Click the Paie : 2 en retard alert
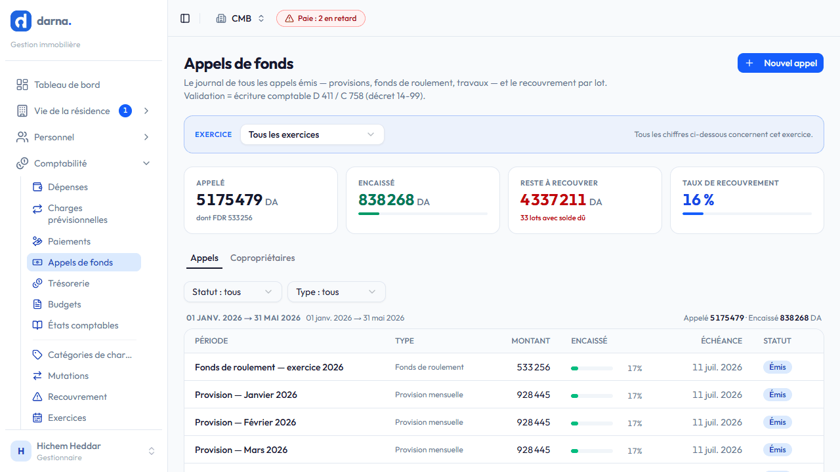The width and height of the screenshot is (840, 472). coord(321,18)
